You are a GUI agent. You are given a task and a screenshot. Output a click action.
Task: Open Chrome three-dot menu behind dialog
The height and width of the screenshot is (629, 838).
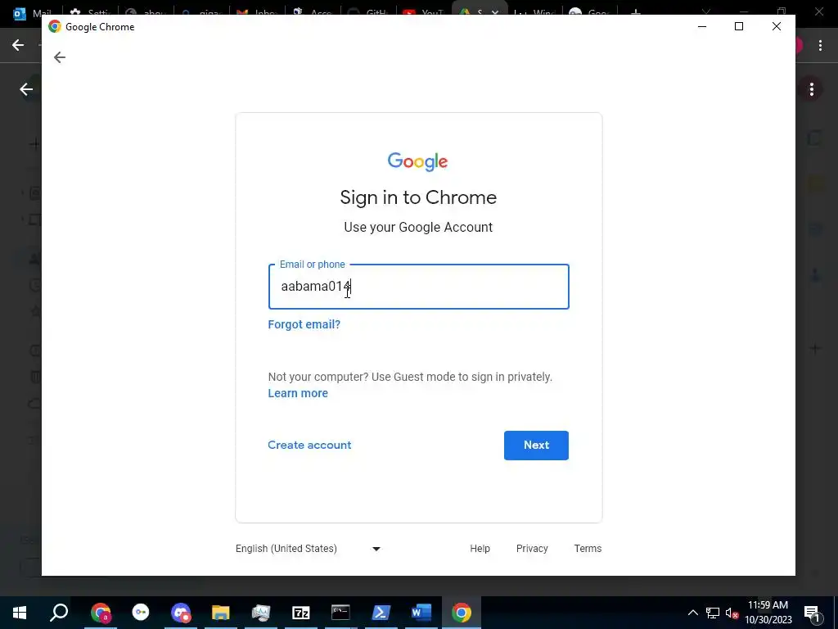tap(820, 46)
